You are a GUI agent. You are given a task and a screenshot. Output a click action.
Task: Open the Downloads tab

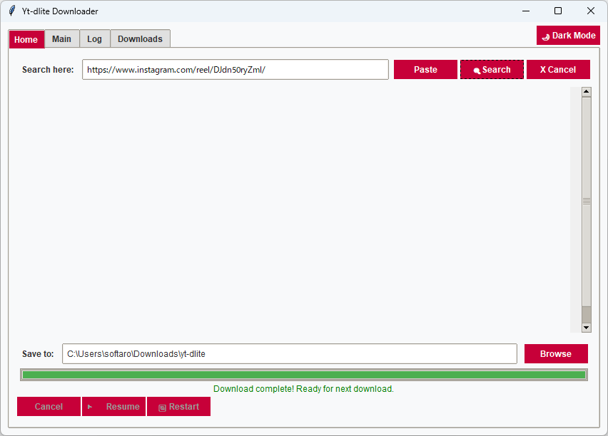(x=140, y=38)
